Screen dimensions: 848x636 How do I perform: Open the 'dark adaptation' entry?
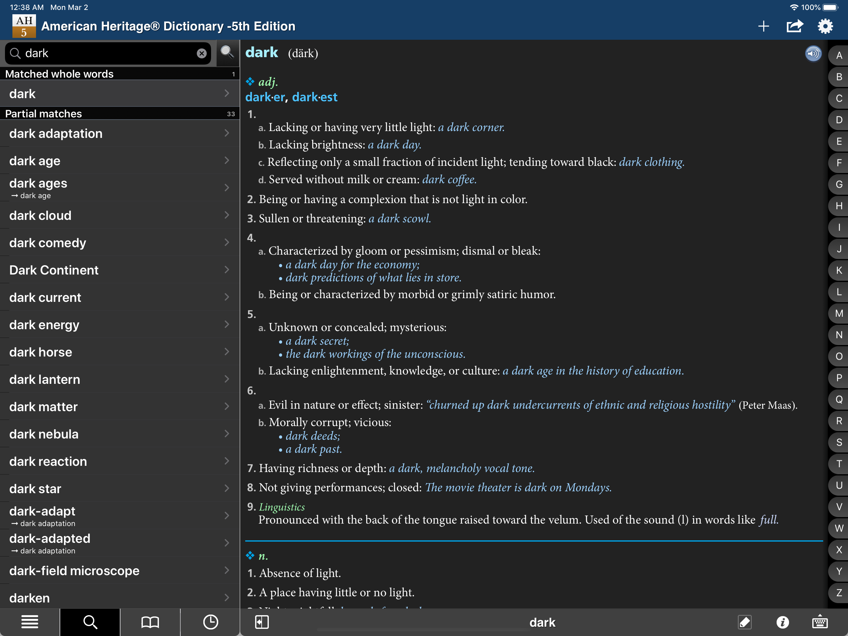point(120,134)
